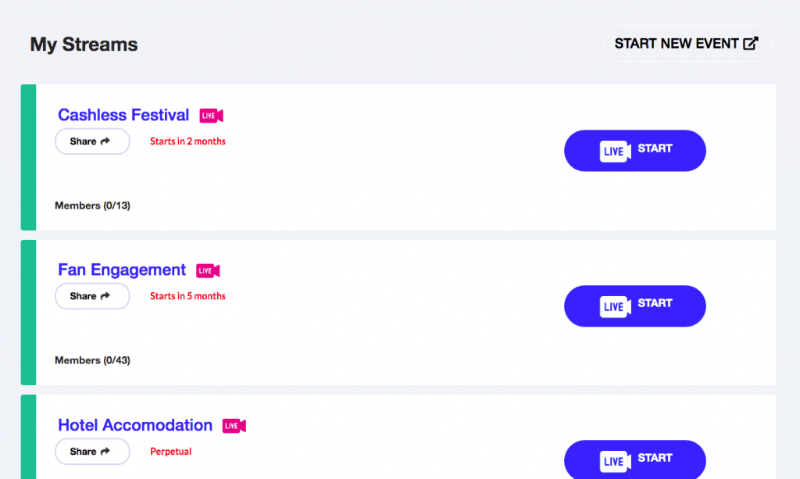Click the LIVE camera badge next to Fan Engagement

click(x=207, y=270)
